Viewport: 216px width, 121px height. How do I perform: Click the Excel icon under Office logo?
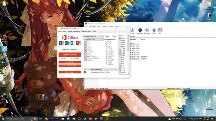[x=67, y=43]
